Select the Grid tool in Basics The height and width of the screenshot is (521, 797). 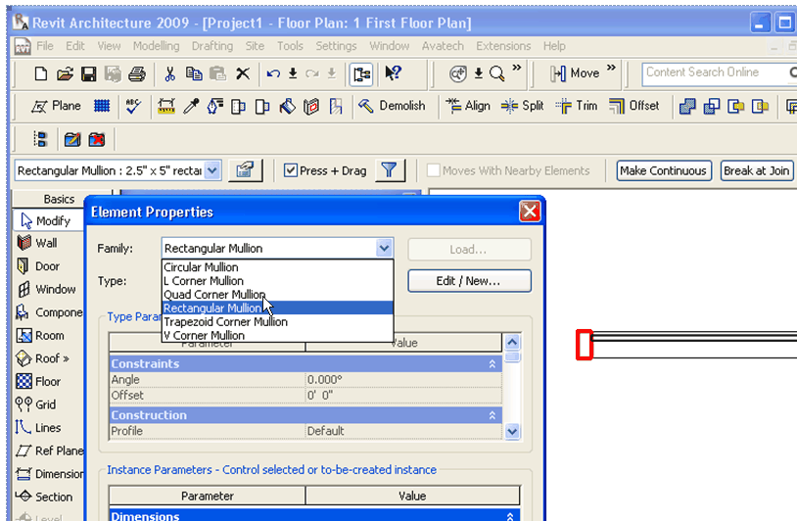click(36, 404)
